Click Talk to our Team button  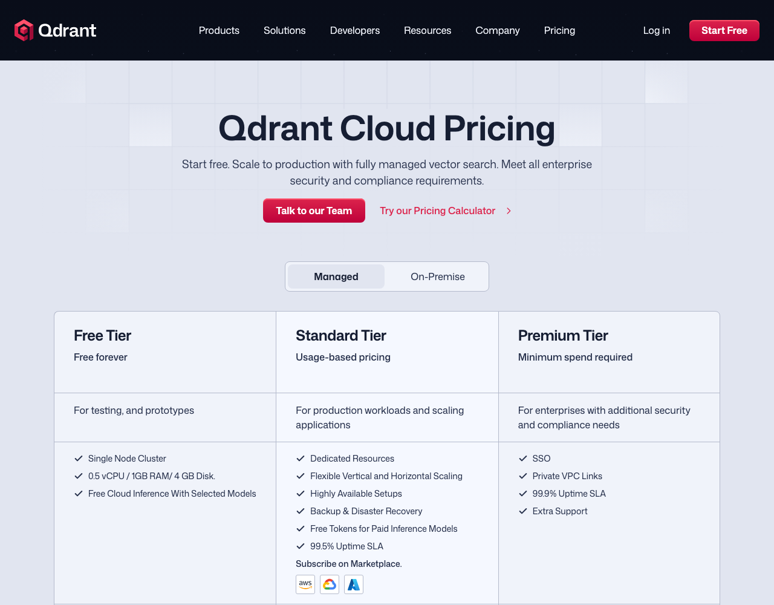tap(314, 211)
